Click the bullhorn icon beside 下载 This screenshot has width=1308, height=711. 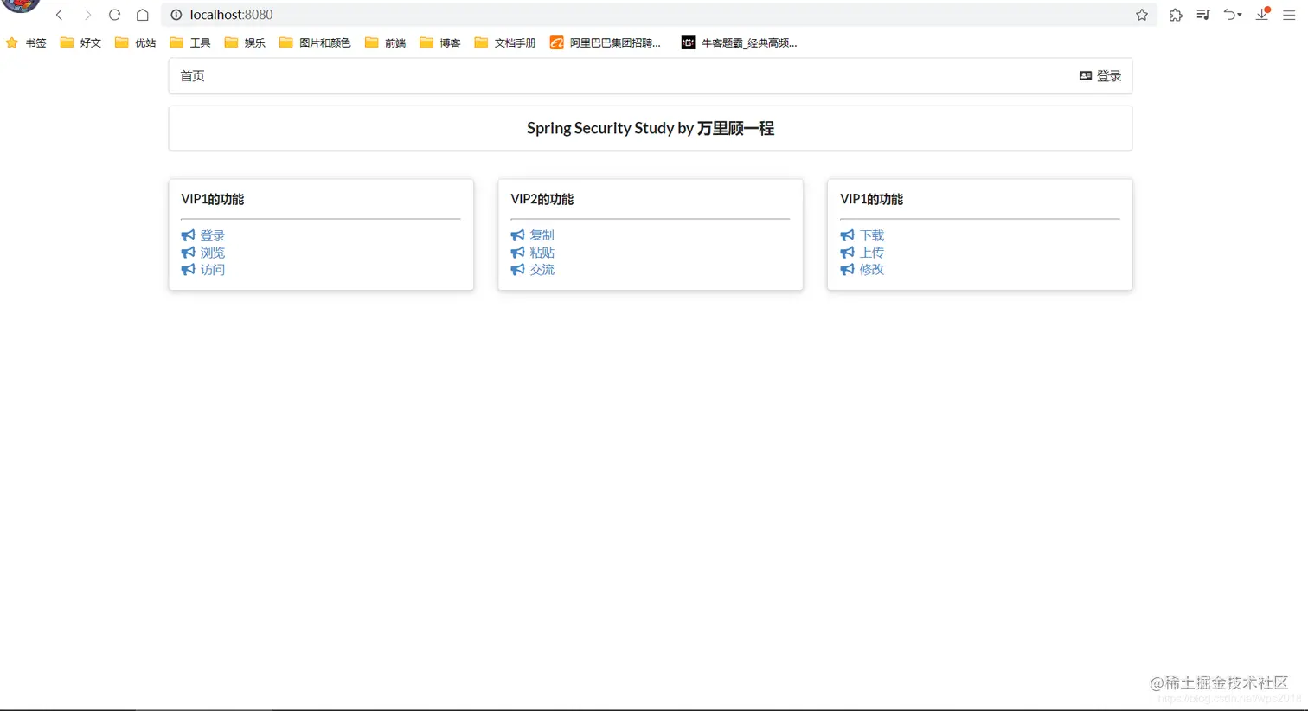[847, 235]
